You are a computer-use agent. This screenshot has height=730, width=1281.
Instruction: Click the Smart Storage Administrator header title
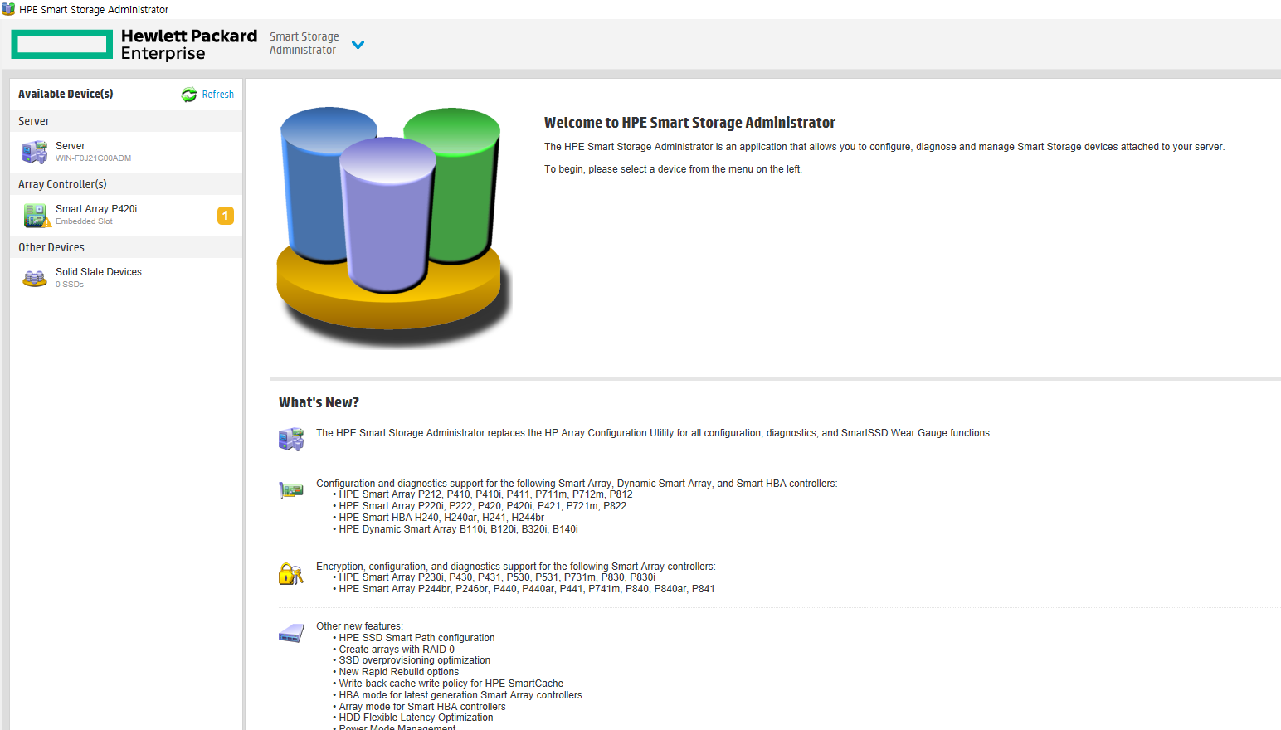pos(304,43)
